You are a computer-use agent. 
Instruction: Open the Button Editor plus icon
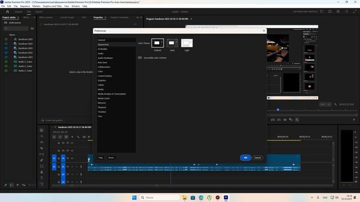pyautogui.click(x=354, y=120)
